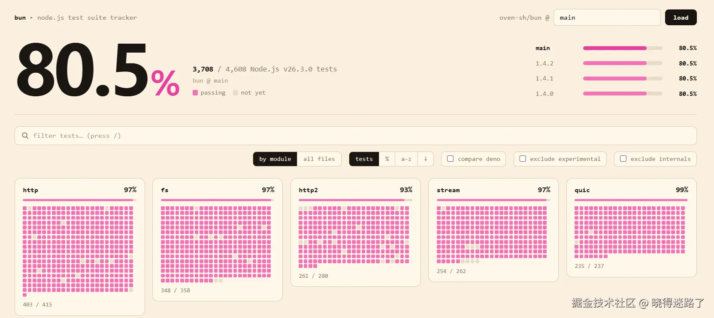Open the stream module card title
This screenshot has width=714, height=318.
click(x=448, y=190)
